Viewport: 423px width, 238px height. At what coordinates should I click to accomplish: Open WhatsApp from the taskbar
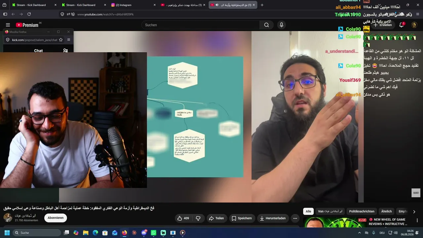[153, 233]
